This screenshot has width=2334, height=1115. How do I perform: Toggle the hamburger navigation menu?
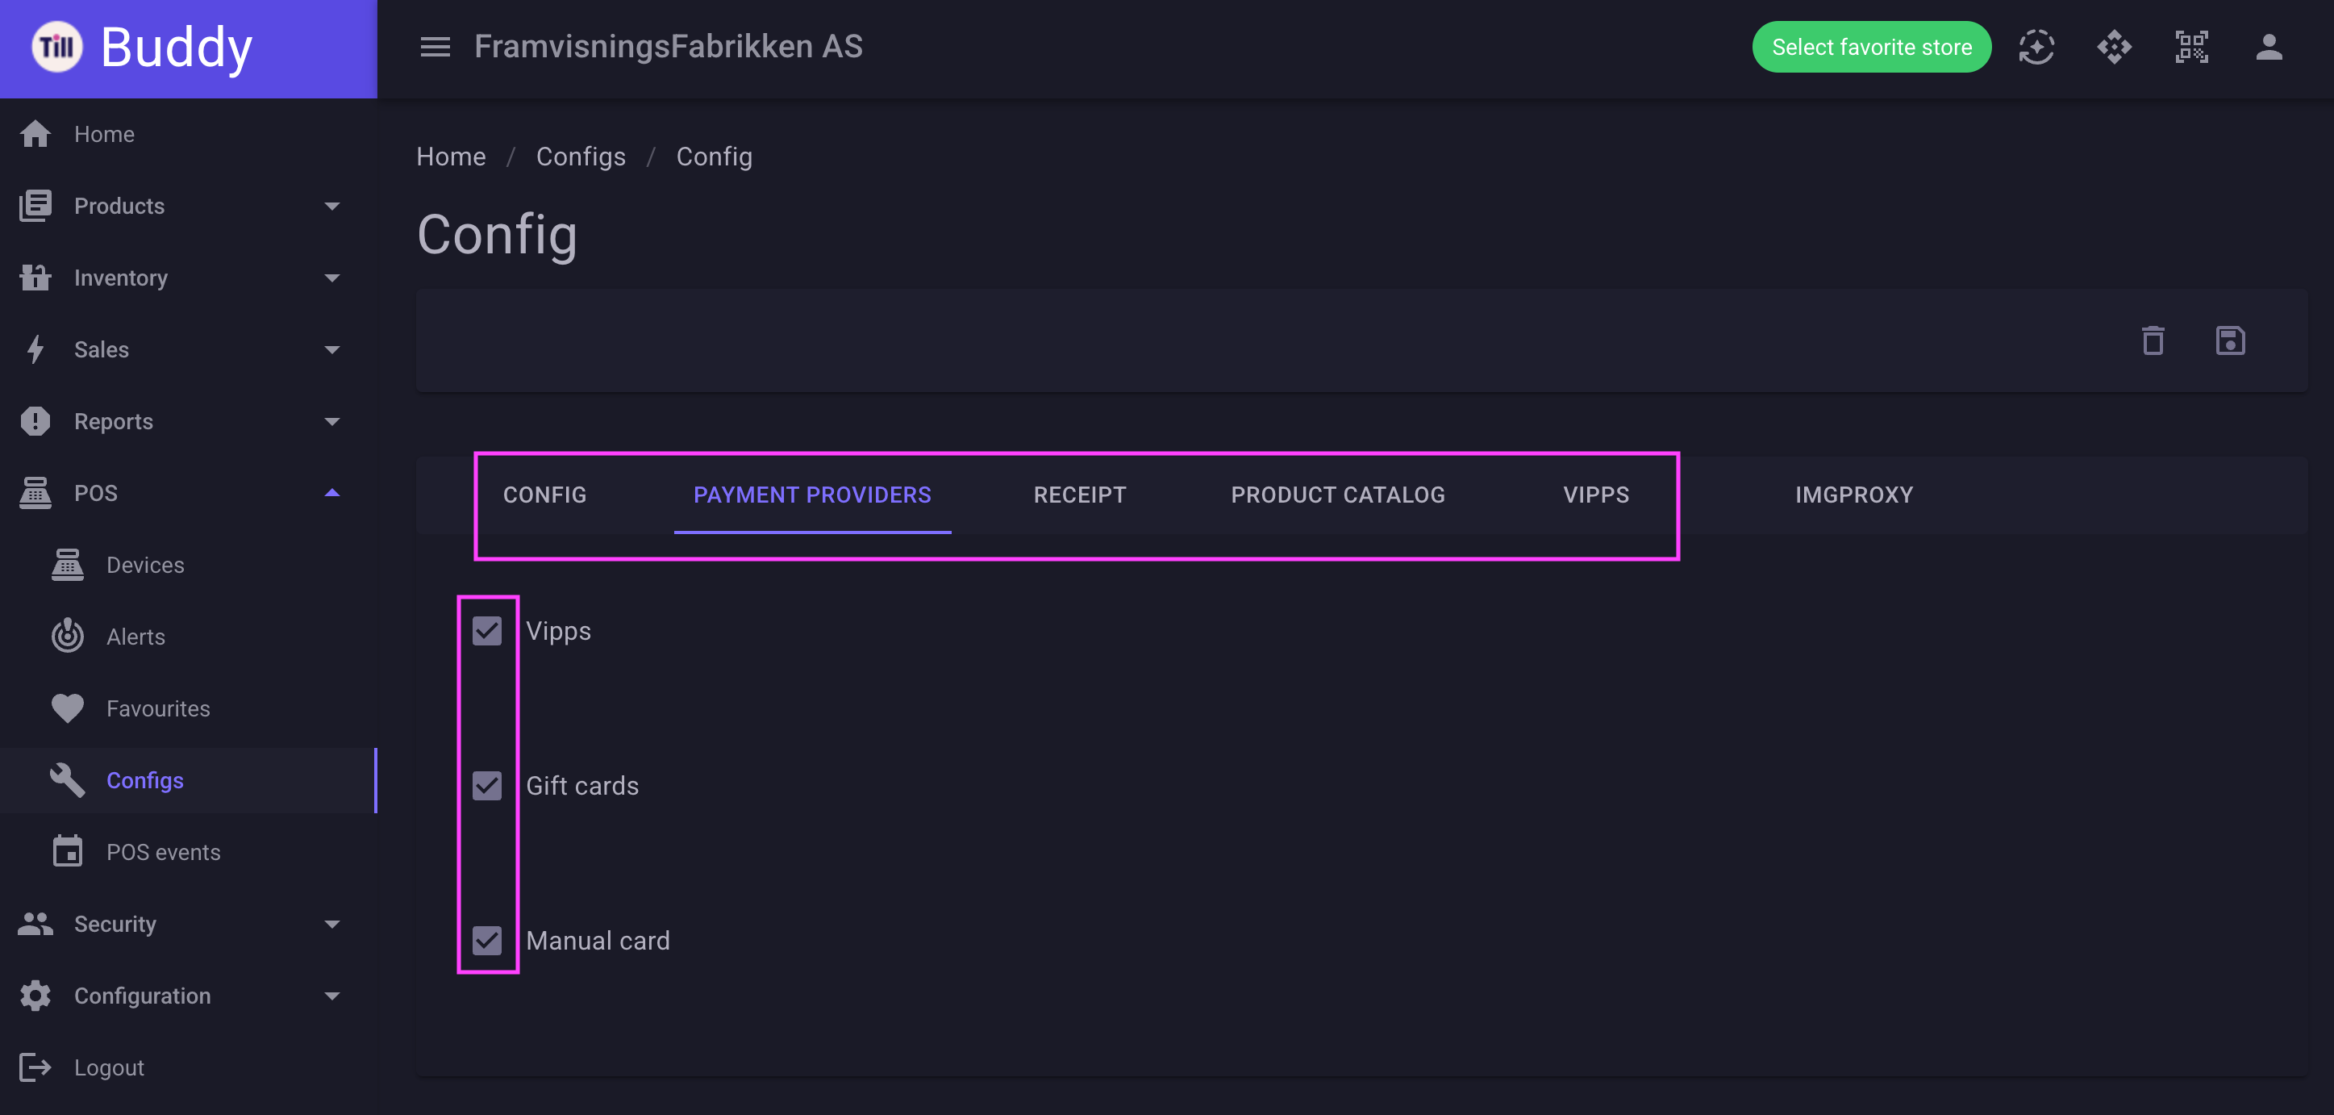tap(435, 47)
